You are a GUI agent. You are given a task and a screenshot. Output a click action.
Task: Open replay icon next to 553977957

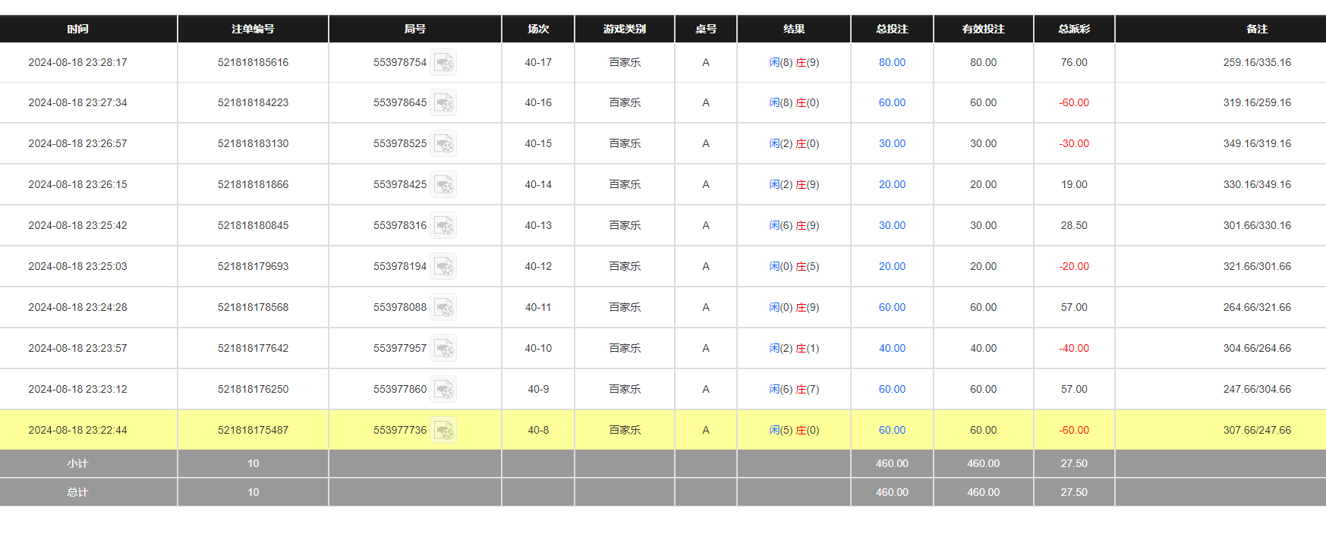click(443, 349)
